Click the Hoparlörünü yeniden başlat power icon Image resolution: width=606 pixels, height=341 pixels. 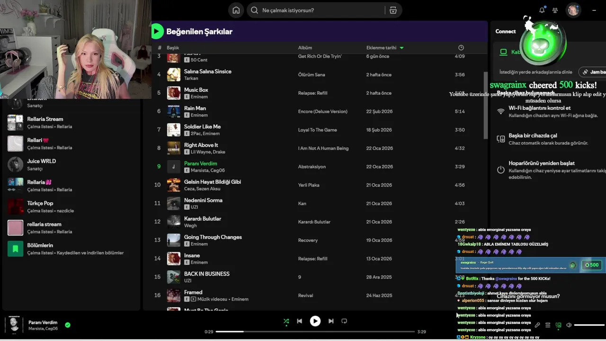[x=501, y=170]
